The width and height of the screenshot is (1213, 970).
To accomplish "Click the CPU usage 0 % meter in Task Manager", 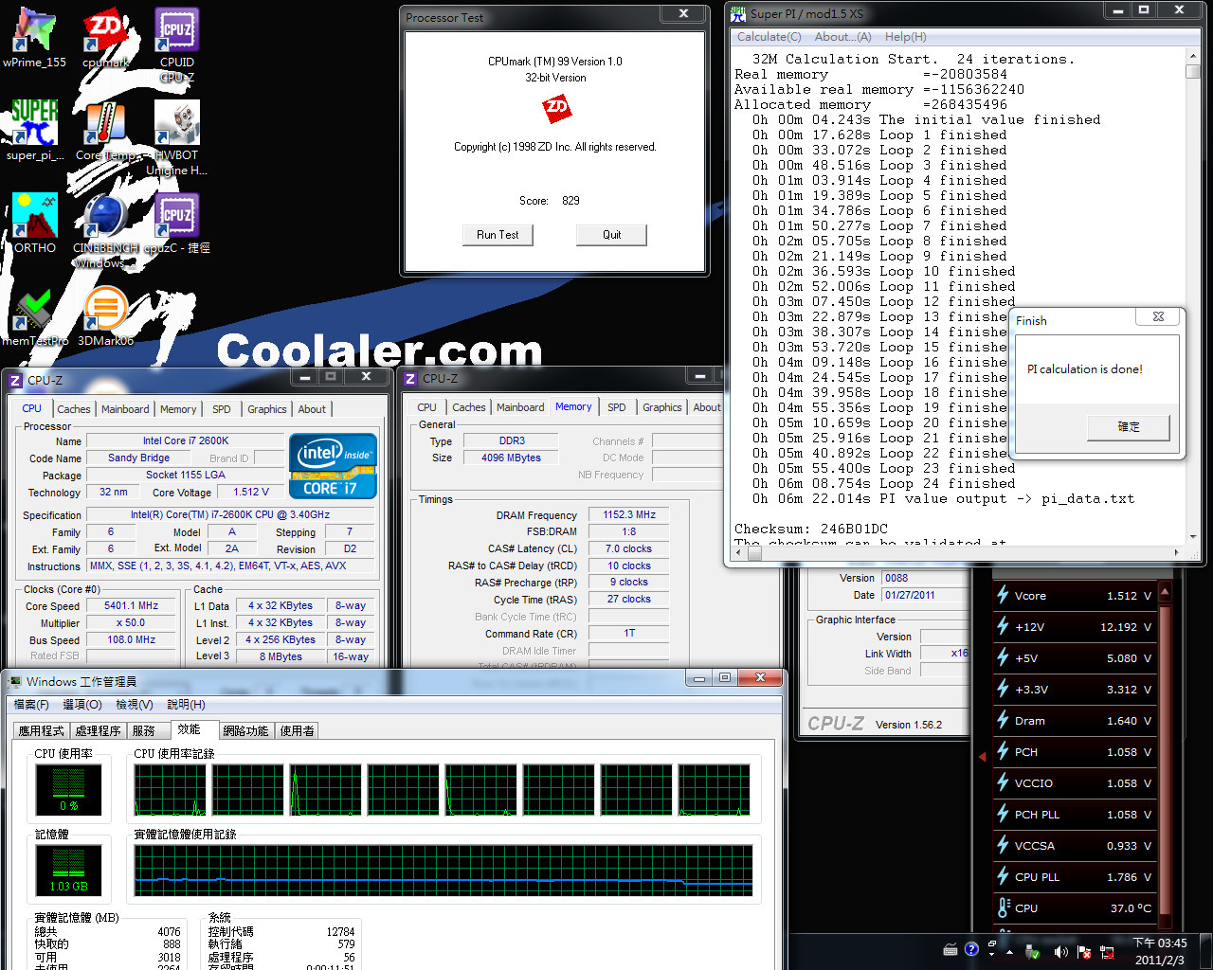I will coord(68,789).
